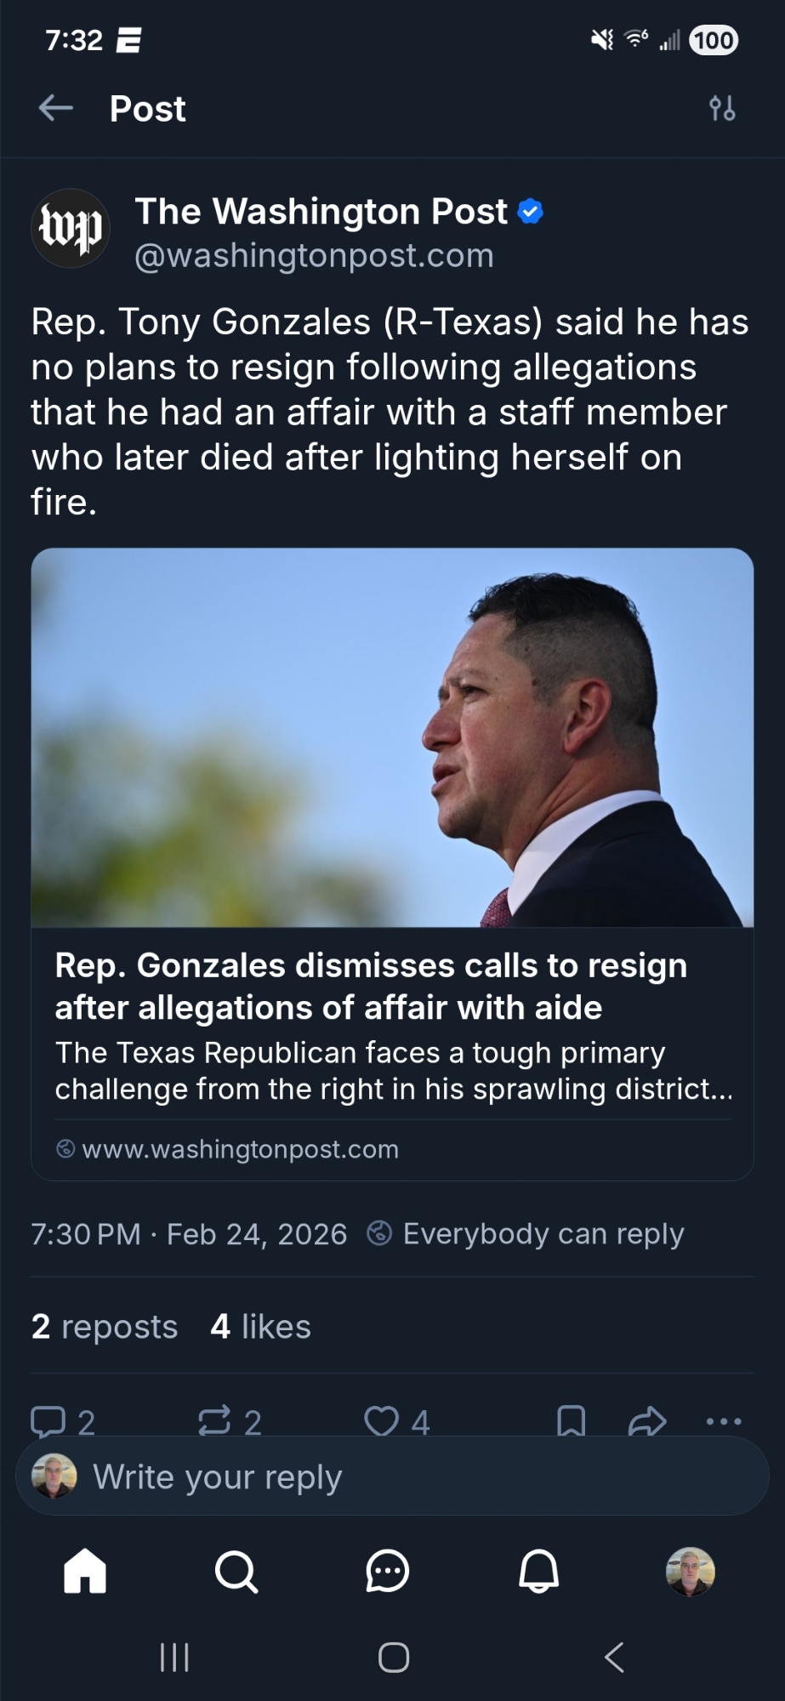Like the post with heart icon
Viewport: 785px width, 1701px height.
point(381,1419)
